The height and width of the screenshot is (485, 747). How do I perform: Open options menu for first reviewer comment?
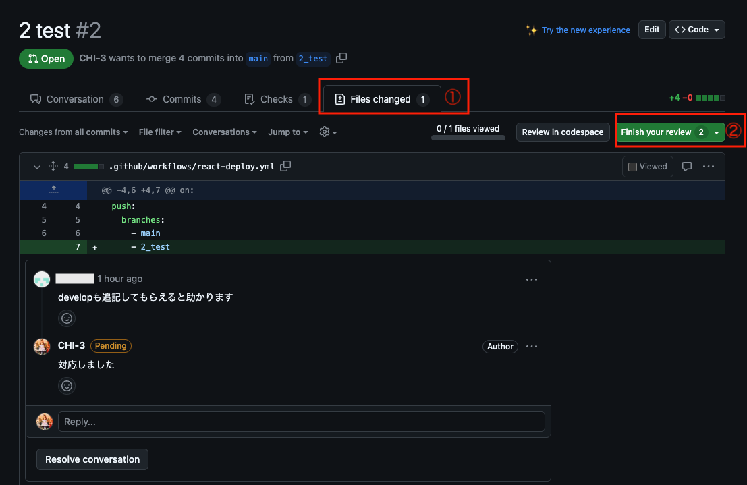click(x=532, y=280)
